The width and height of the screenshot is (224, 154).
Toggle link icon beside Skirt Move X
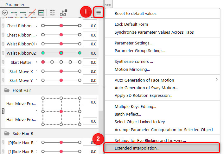[3, 71]
